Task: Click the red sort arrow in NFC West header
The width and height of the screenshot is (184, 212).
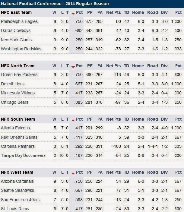Action: (73, 174)
